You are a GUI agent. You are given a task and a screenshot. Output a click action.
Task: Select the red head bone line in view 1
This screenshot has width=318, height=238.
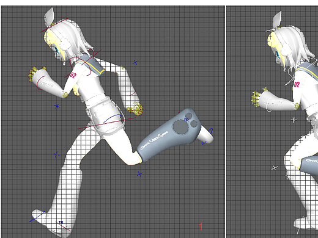pyautogui.click(x=55, y=25)
